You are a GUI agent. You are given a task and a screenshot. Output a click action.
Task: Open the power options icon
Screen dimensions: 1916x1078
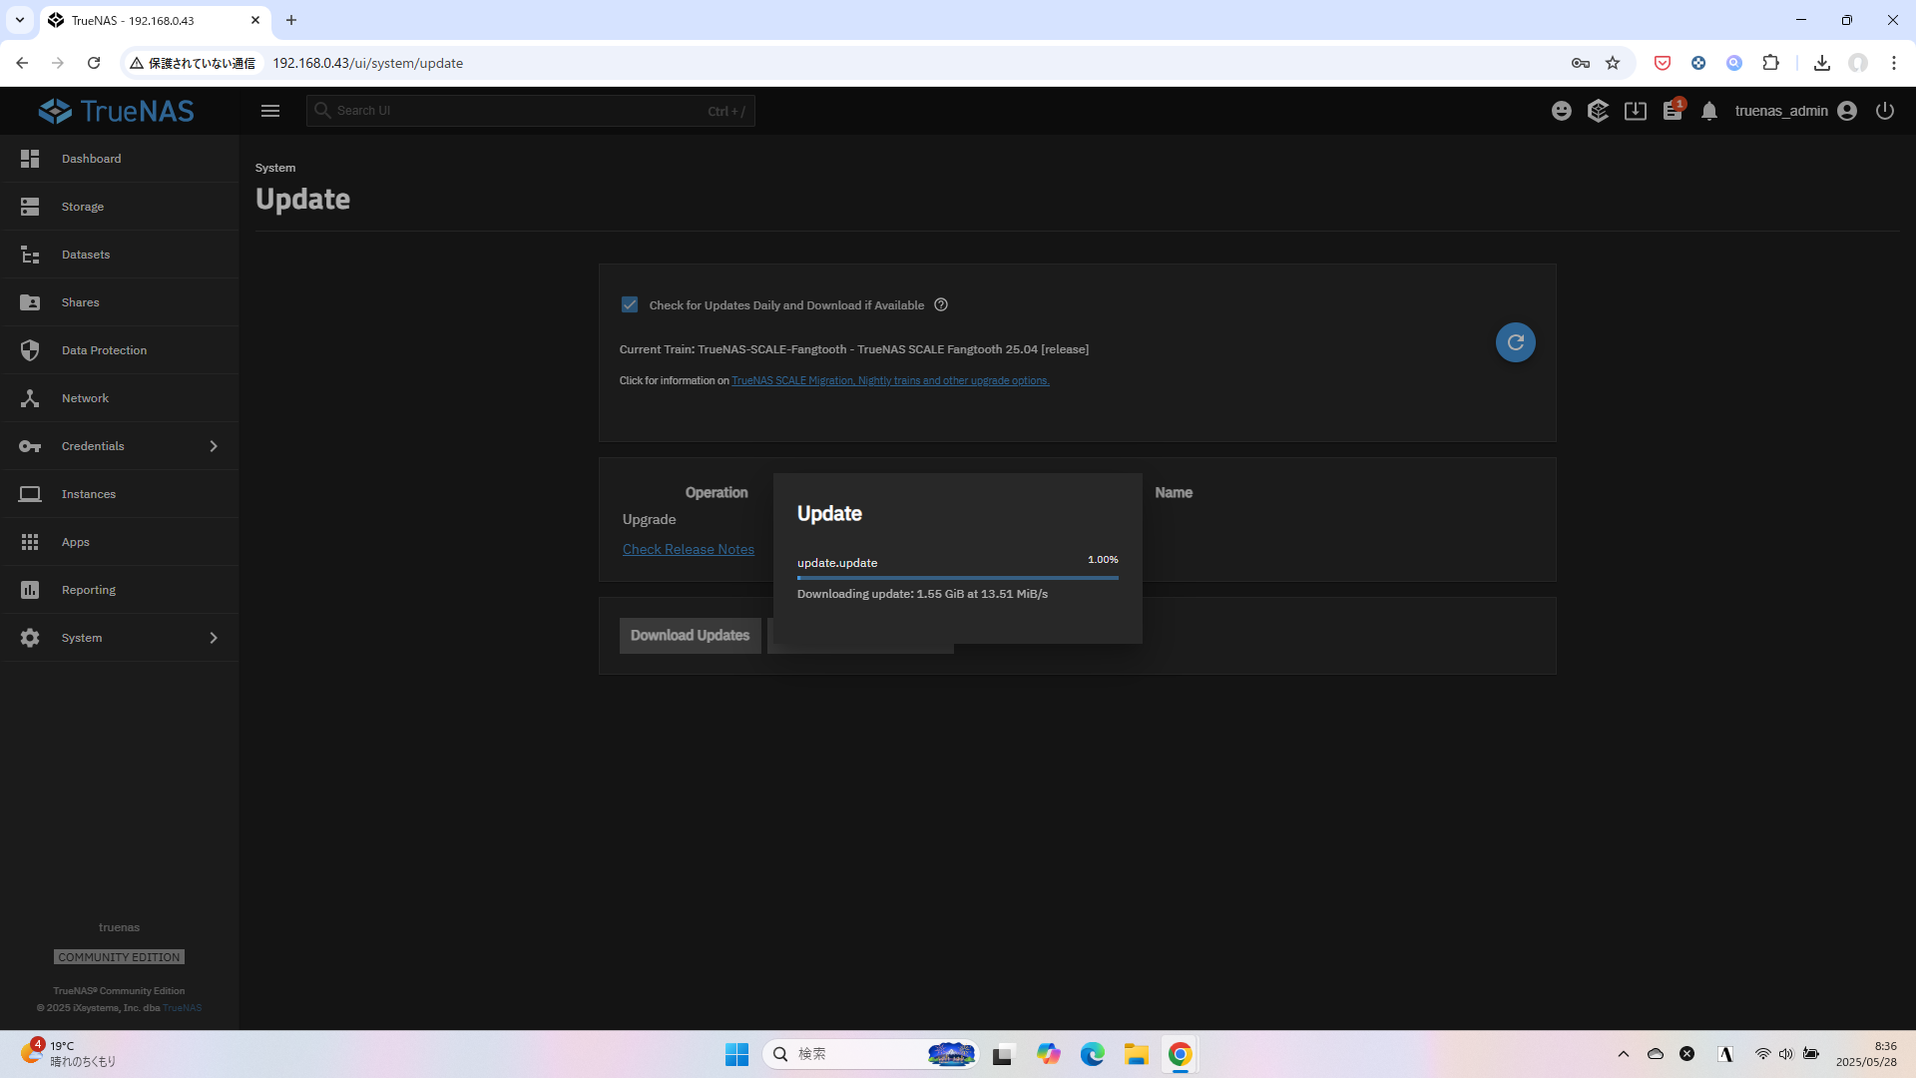1885,111
